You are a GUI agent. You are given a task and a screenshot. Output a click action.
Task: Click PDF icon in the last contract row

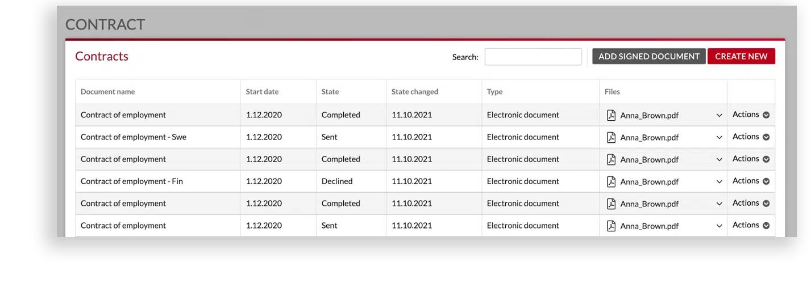click(x=611, y=226)
